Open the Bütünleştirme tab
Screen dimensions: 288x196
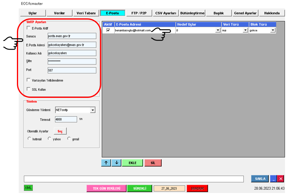[x=192, y=13]
